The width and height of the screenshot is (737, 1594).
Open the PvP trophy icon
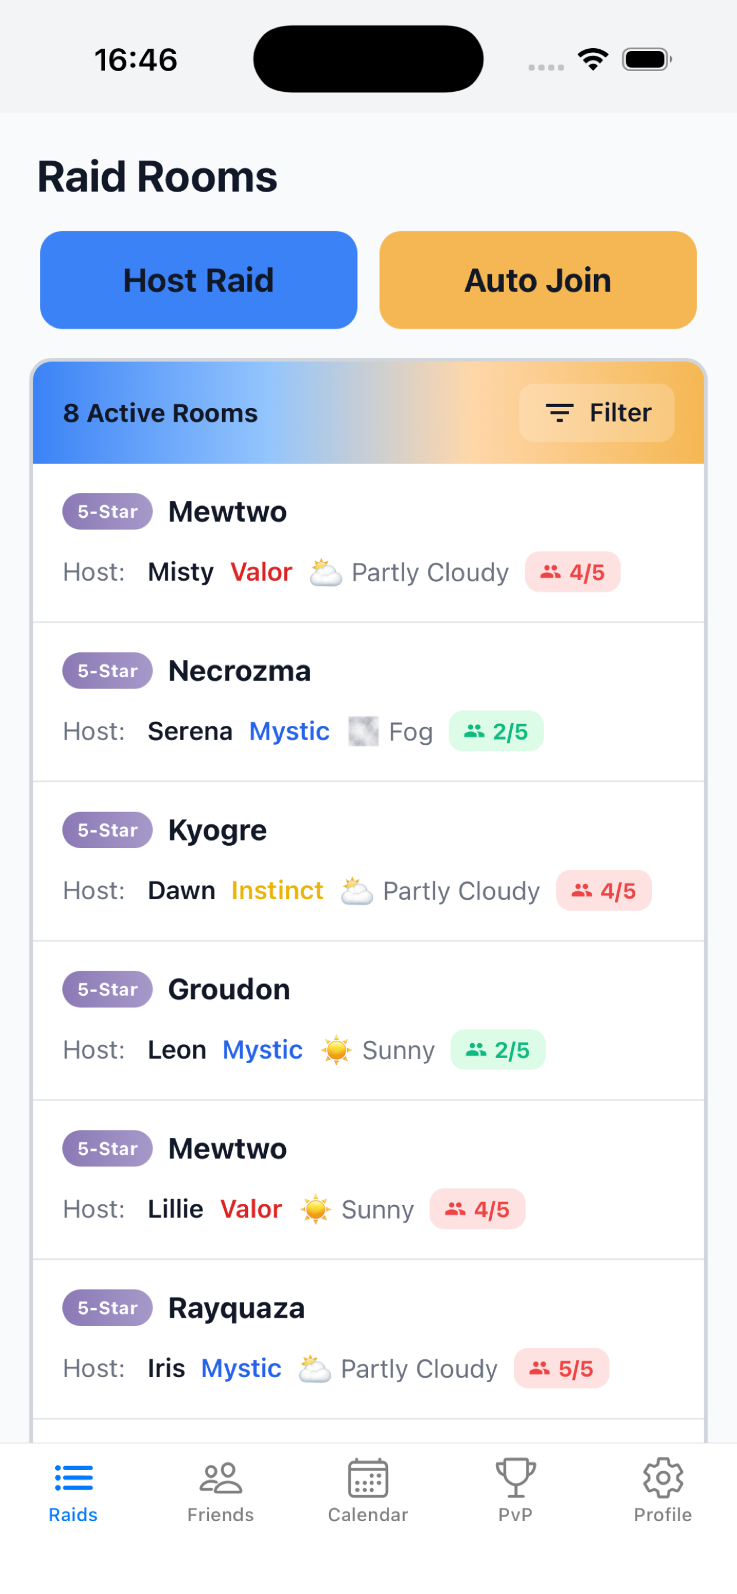tap(515, 1478)
